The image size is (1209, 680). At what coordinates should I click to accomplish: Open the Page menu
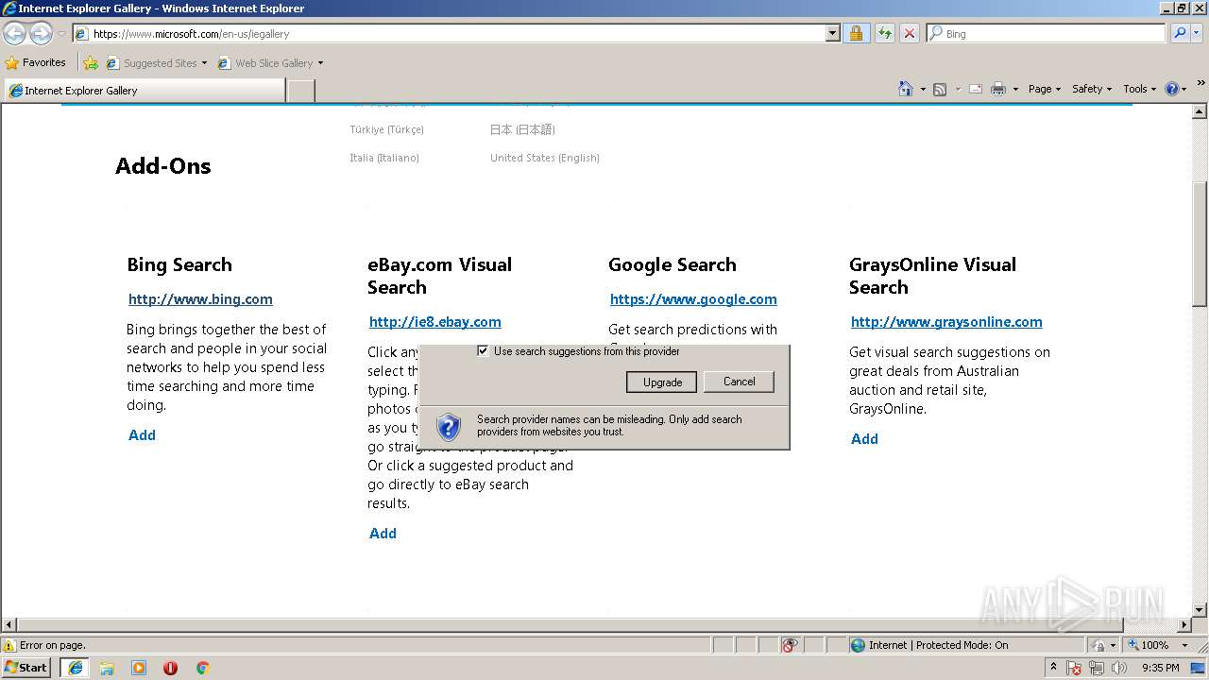coord(1045,89)
